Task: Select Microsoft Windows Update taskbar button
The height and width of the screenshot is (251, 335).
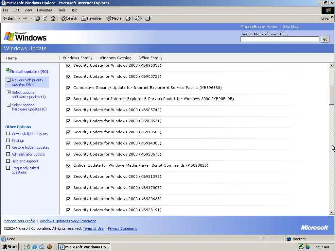Action: pos(85,247)
